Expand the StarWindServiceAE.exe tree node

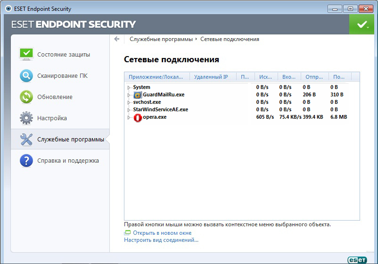click(129, 110)
